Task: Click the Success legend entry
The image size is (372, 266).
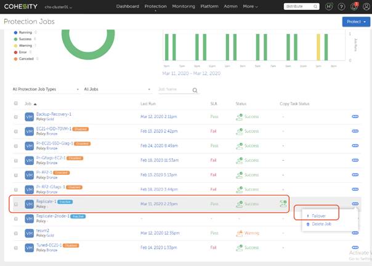Action: click(x=25, y=39)
